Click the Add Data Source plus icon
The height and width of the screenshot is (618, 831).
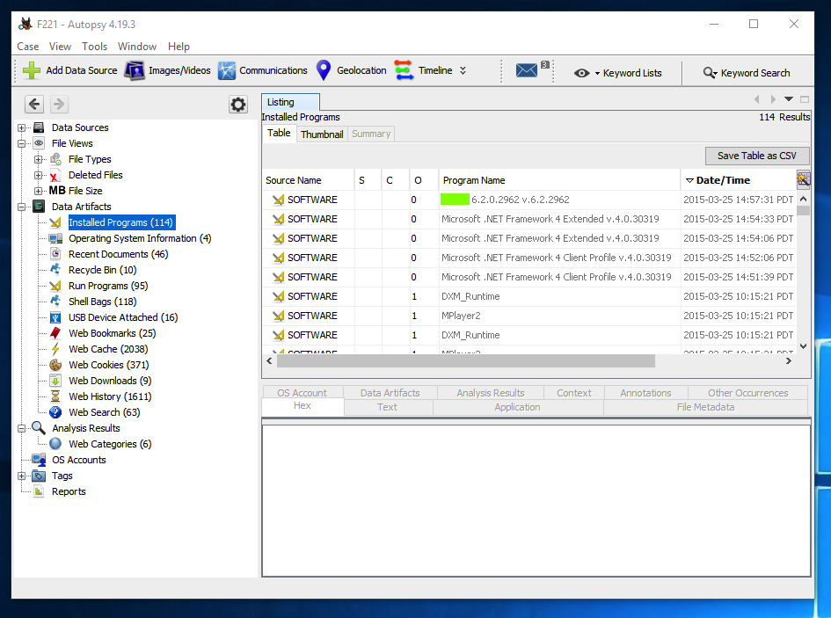32,70
